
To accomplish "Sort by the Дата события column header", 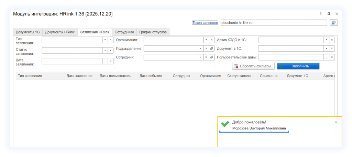I will click(x=154, y=76).
